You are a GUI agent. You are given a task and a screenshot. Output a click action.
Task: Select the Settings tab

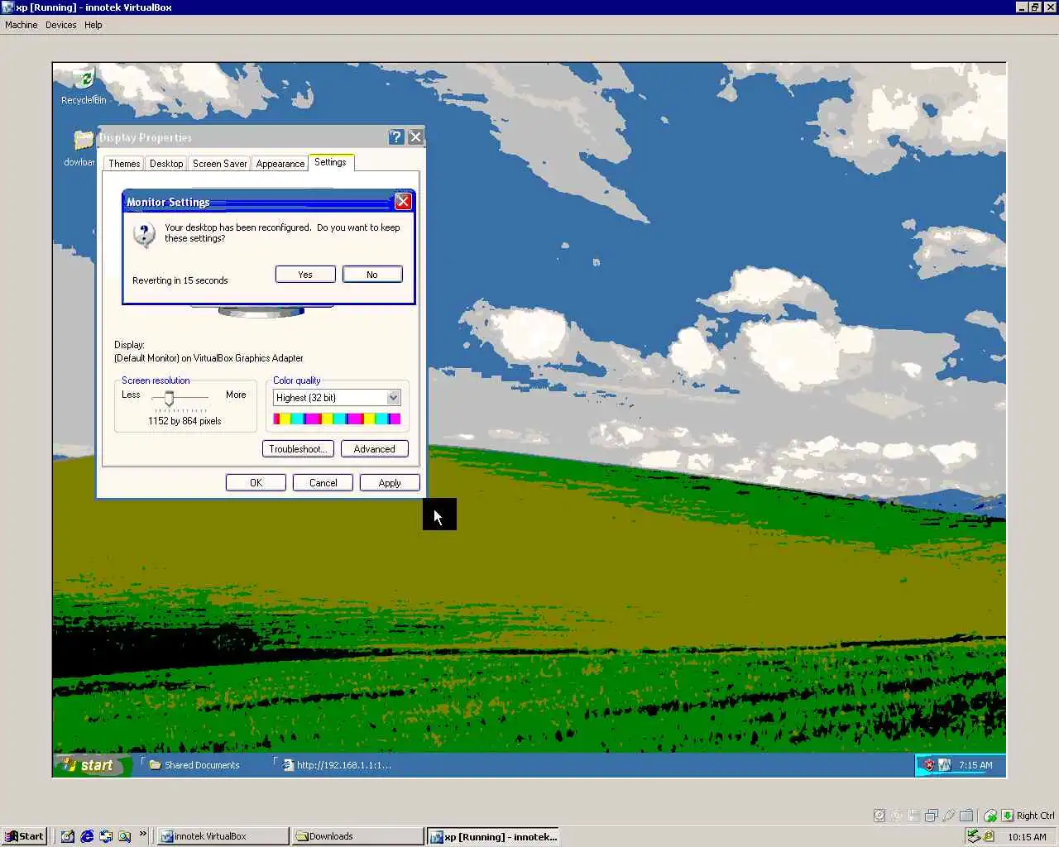(x=331, y=162)
